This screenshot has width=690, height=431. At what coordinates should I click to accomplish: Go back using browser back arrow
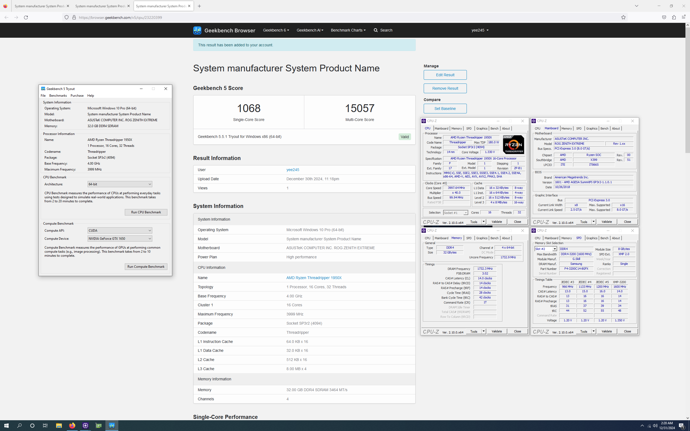(6, 18)
